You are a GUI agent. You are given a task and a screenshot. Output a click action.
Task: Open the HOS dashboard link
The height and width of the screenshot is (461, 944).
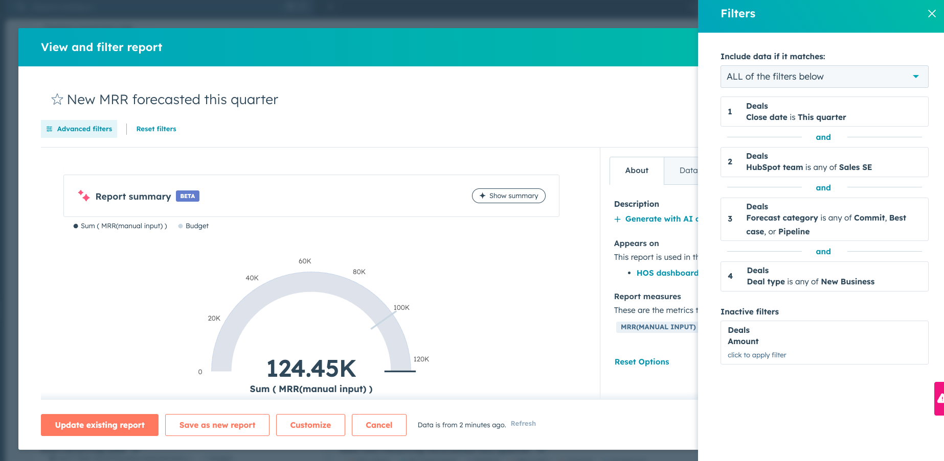tap(667, 273)
